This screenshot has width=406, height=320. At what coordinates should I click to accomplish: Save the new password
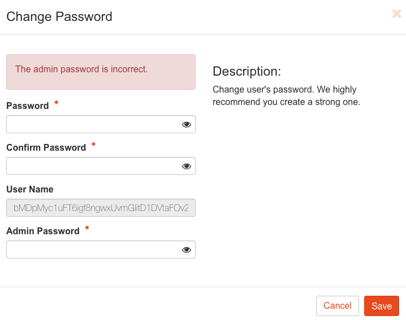pyautogui.click(x=382, y=306)
